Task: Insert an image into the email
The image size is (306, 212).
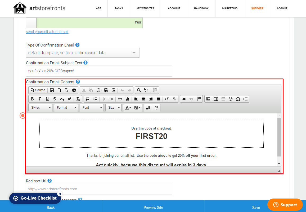Action: [x=208, y=99]
